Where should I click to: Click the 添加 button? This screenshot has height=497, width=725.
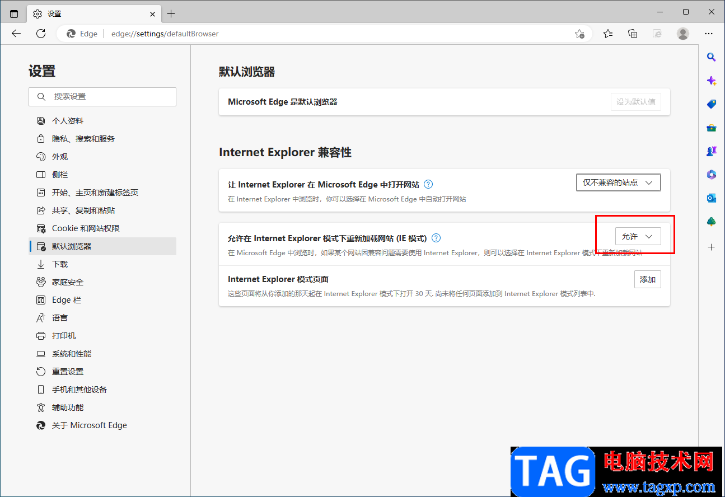[648, 279]
